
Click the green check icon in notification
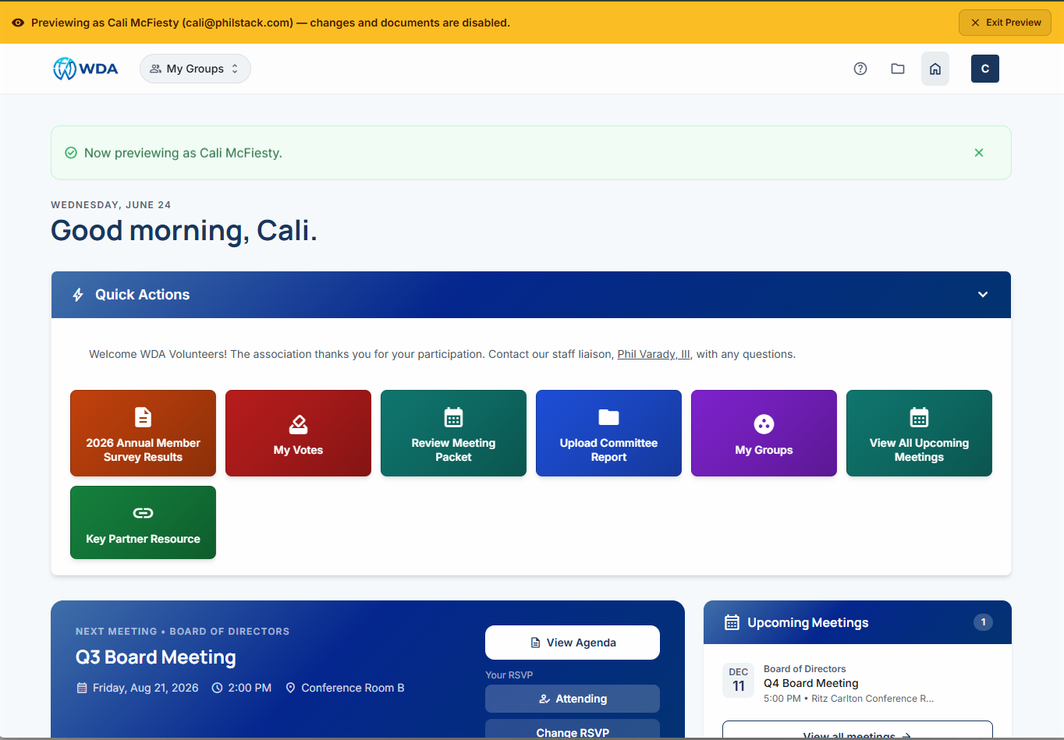click(71, 153)
